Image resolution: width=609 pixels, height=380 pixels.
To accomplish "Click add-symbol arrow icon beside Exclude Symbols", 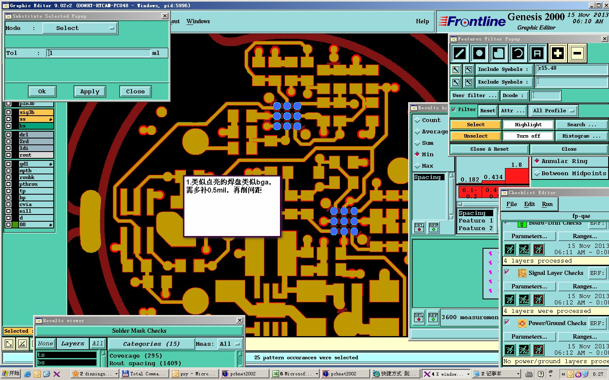I will 469,82.
